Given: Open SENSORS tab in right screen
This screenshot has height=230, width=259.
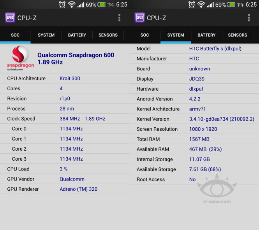Looking at the screenshot, I should [238, 35].
